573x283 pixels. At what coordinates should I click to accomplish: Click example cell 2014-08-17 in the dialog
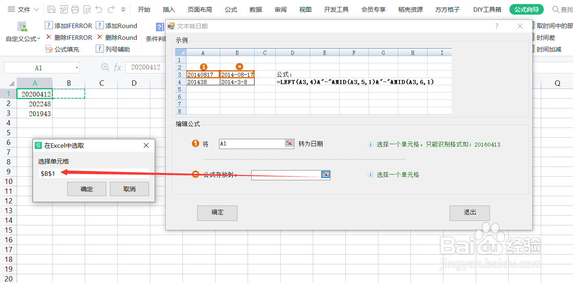237,74
